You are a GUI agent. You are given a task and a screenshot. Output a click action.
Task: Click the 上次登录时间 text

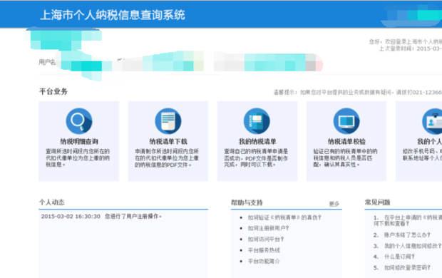(x=410, y=48)
